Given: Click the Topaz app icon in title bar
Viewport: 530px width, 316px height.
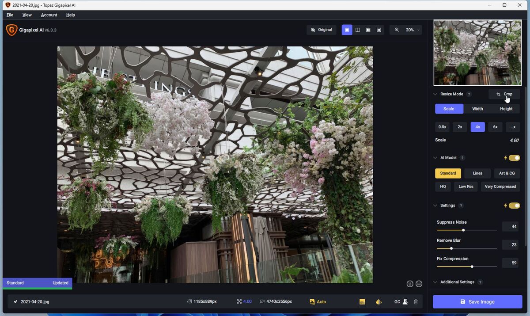Looking at the screenshot, I should pyautogui.click(x=8, y=5).
